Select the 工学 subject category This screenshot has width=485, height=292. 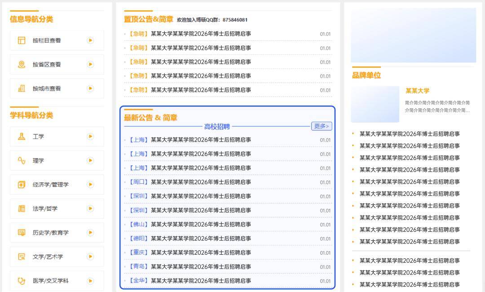pos(57,137)
